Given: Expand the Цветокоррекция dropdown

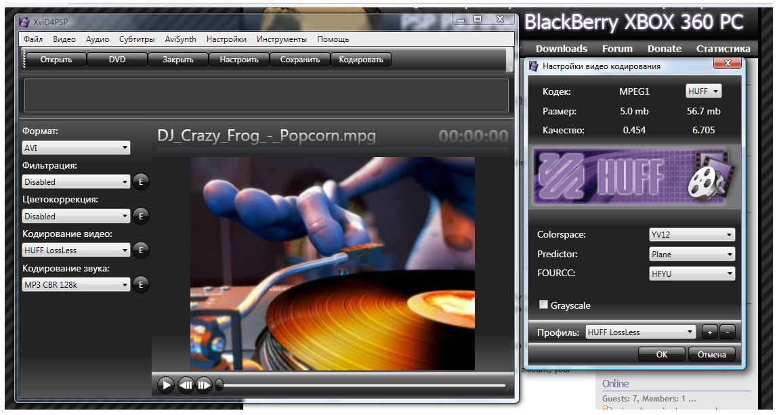Looking at the screenshot, I should click(77, 217).
